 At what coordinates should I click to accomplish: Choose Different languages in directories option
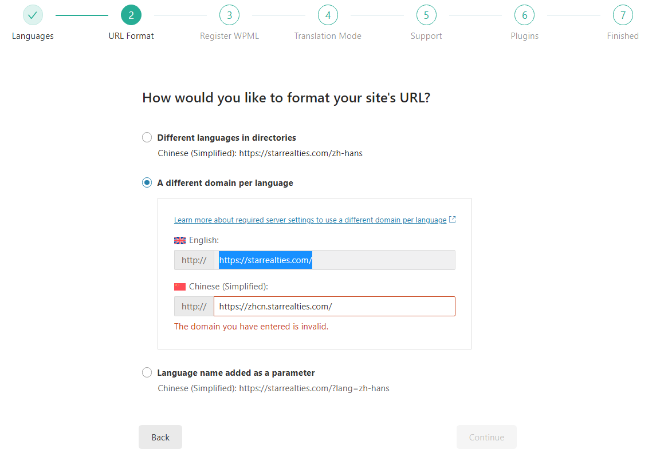147,137
